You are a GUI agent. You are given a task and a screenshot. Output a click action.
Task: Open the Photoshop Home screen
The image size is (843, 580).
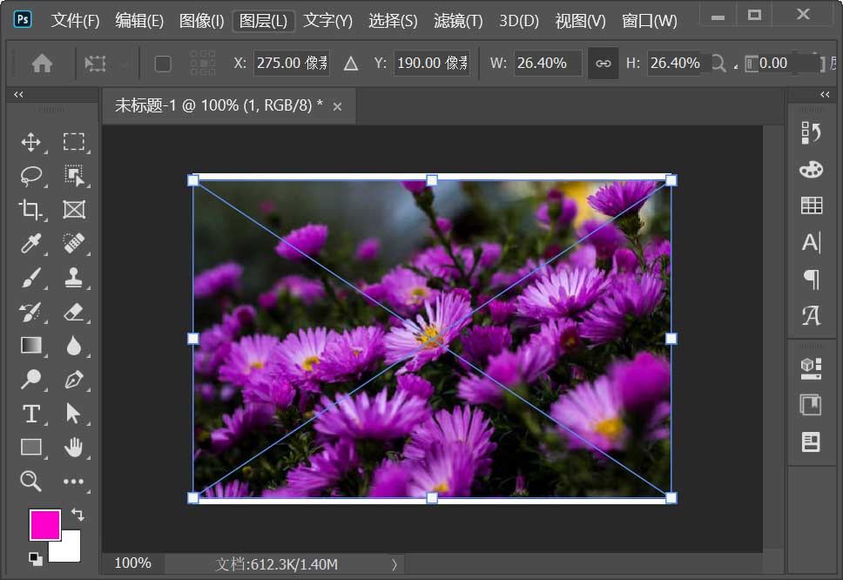[42, 63]
